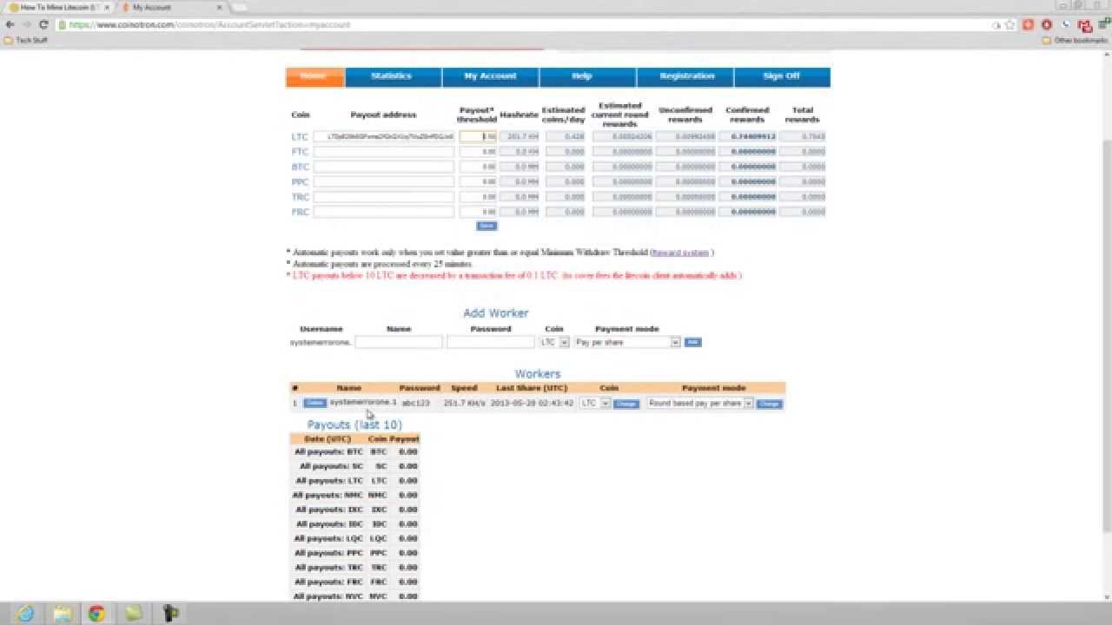
Task: Click the All payouts: NMC row
Action: tap(354, 496)
